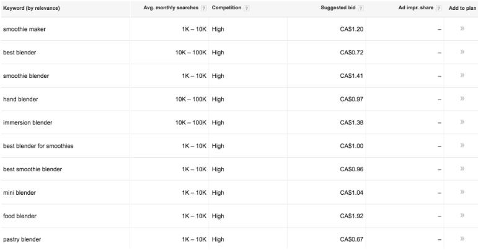Add "pastry blender" keyword to plan

pyautogui.click(x=463, y=239)
